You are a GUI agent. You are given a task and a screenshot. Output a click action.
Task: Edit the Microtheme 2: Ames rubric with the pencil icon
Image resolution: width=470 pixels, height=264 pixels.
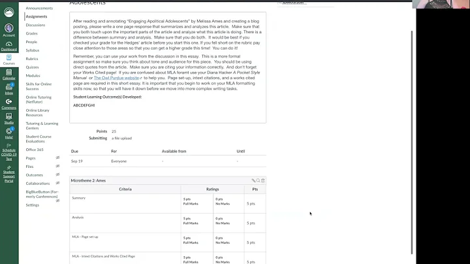point(253,180)
